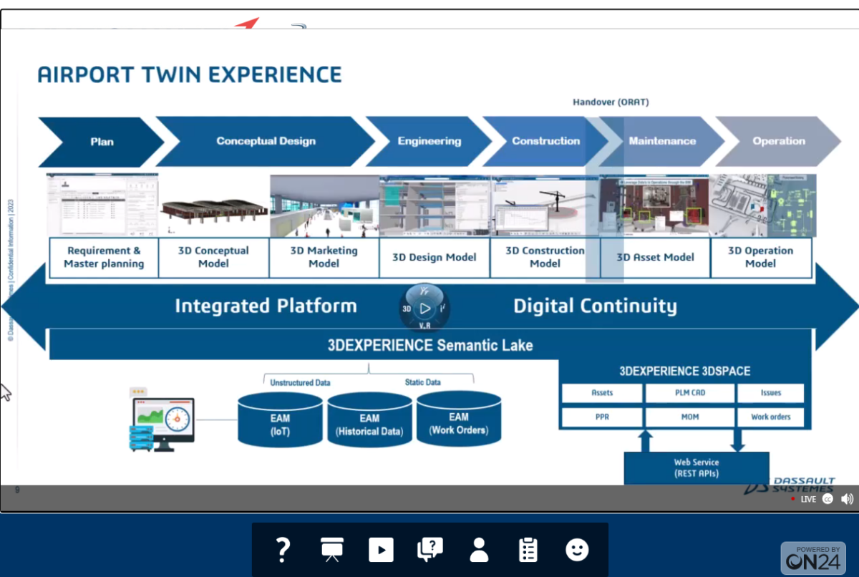
Task: Open the Slides presentation board icon
Action: pos(331,550)
